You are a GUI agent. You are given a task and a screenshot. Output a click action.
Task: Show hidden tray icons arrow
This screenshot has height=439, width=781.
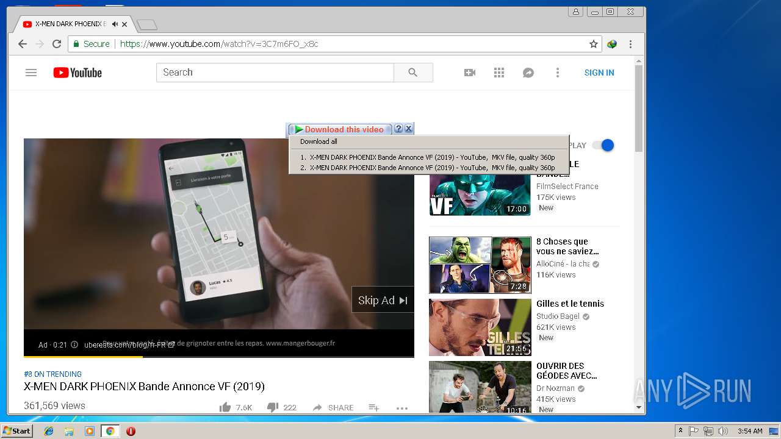pos(680,431)
